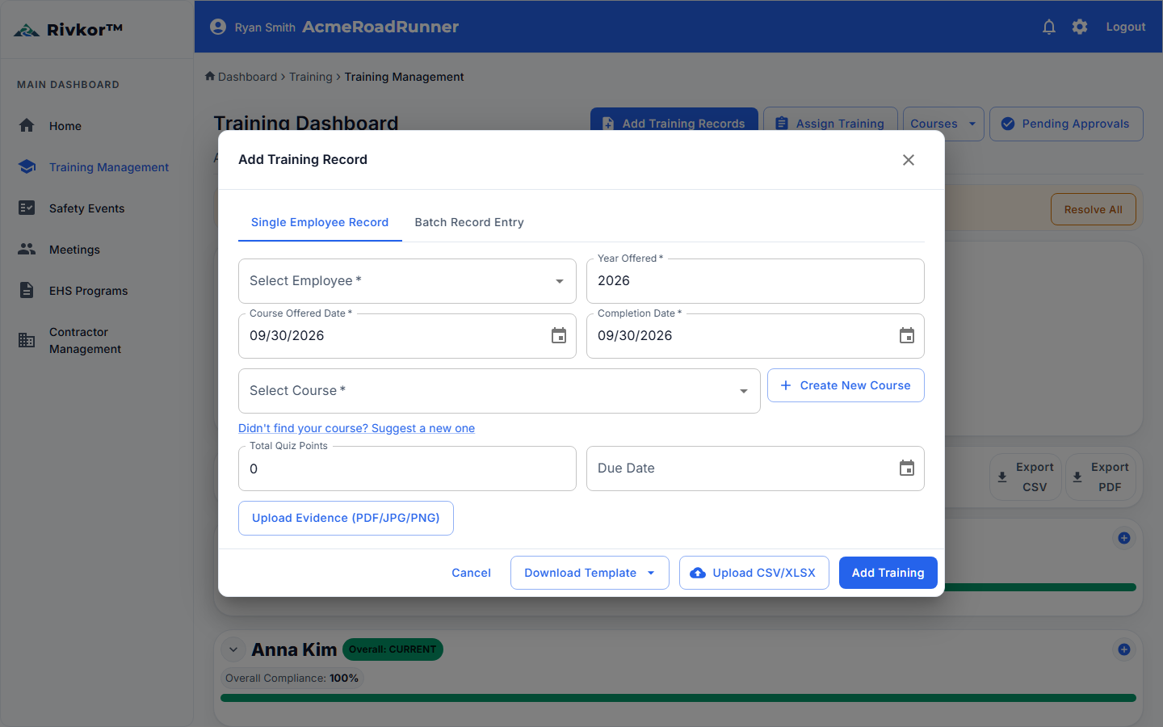The width and height of the screenshot is (1163, 727).
Task: Click Upload Evidence button
Action: point(346,518)
